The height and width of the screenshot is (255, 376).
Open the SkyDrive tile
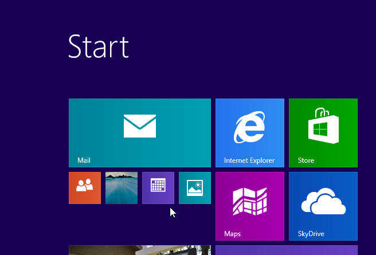(x=323, y=206)
